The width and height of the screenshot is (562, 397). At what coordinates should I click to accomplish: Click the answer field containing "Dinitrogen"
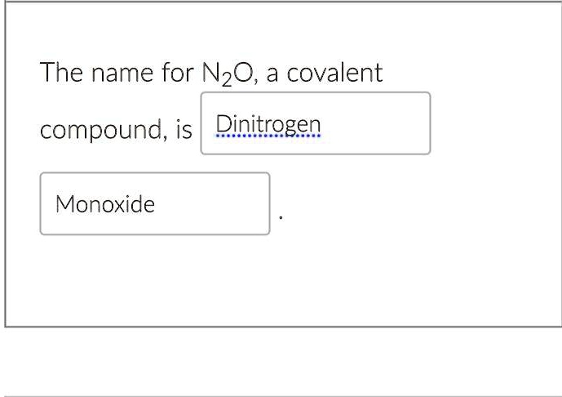(315, 123)
